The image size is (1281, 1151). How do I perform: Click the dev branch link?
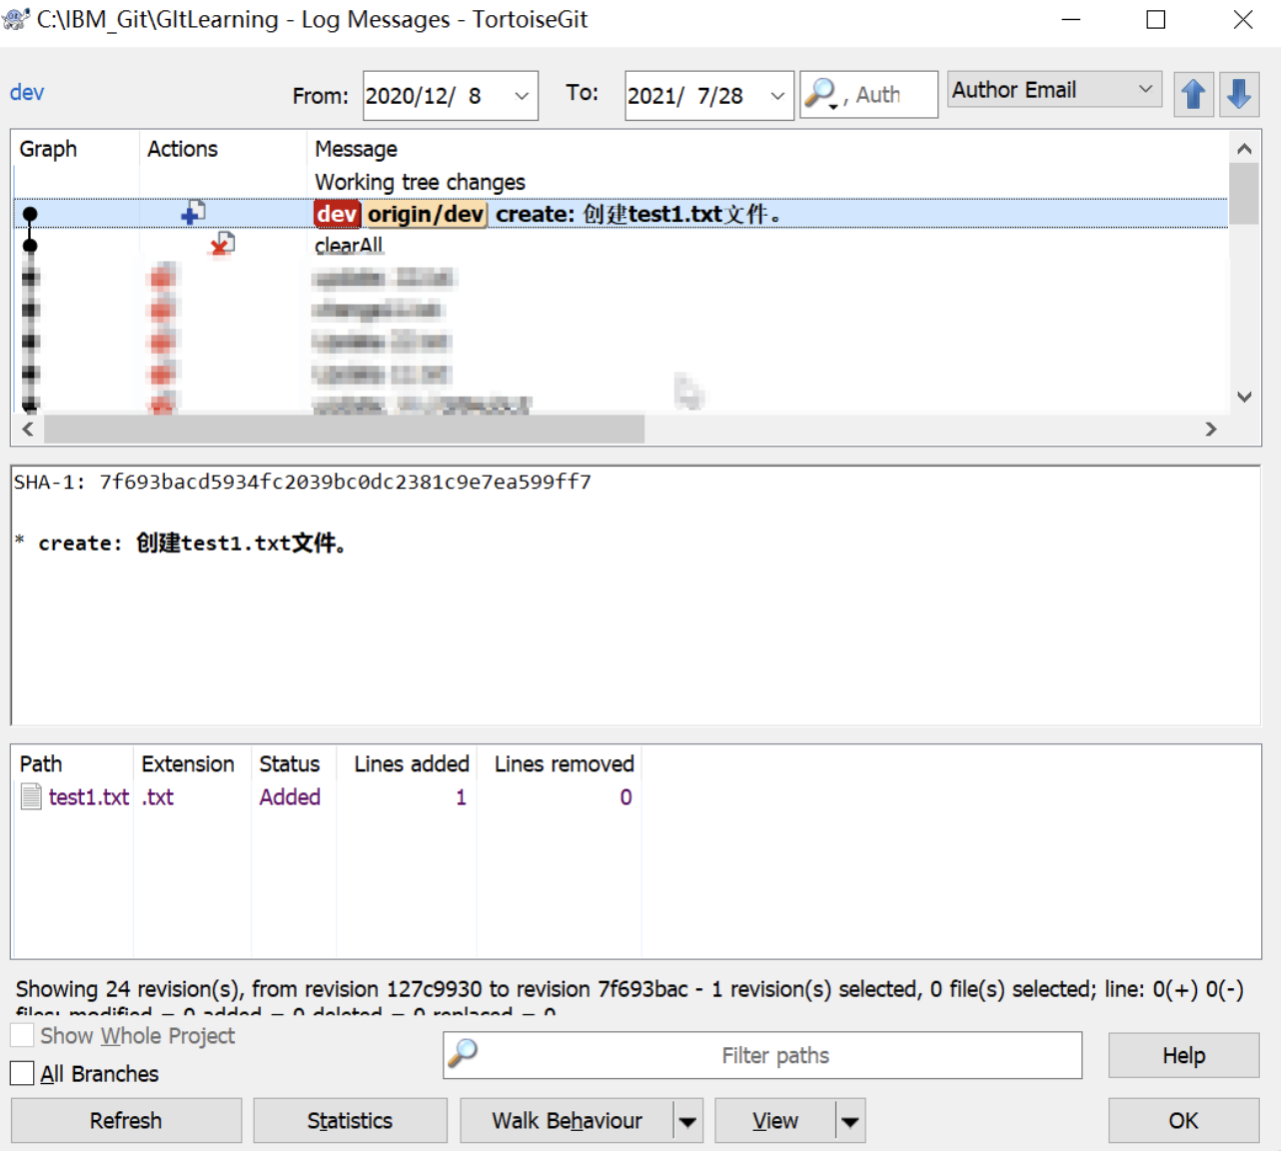[x=27, y=93]
